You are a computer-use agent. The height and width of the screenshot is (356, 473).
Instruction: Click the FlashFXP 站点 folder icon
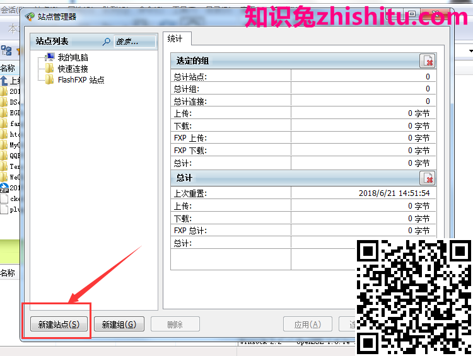coord(49,79)
